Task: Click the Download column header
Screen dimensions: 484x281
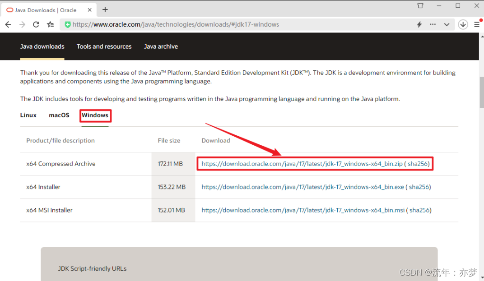Action: tap(216, 141)
